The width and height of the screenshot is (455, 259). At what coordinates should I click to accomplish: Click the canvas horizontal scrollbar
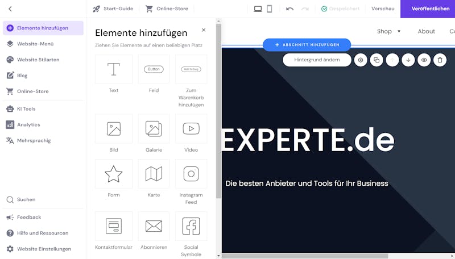[x=305, y=256]
